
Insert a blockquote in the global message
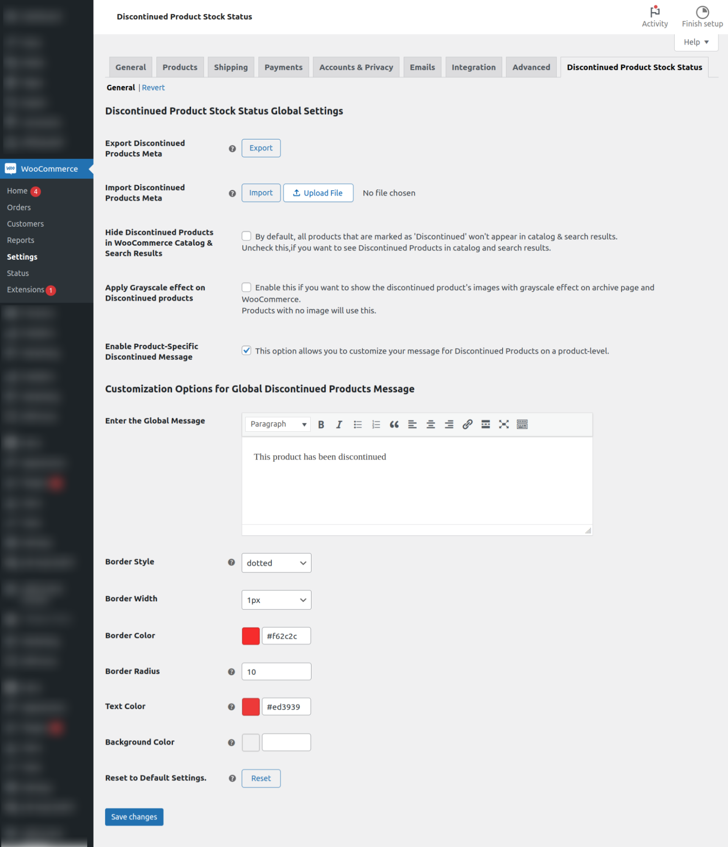click(394, 424)
